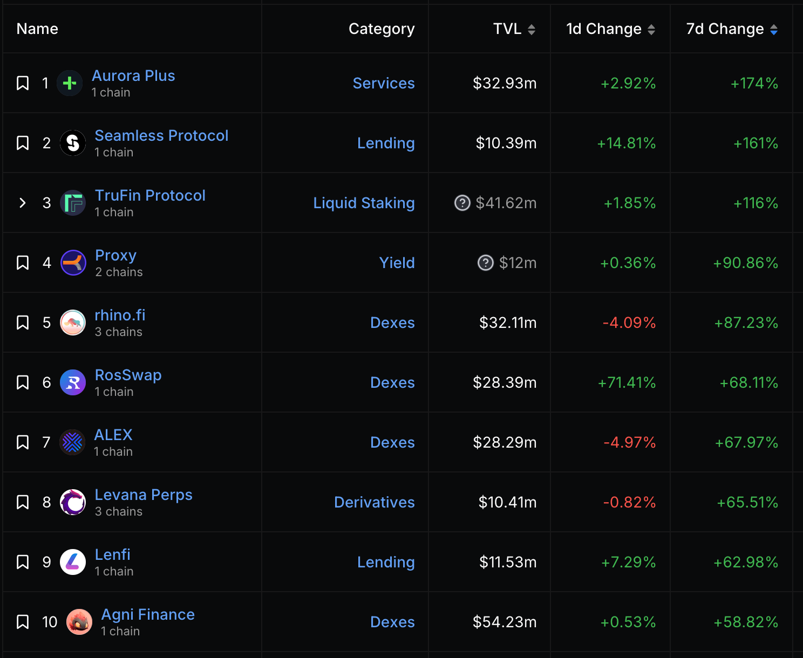
Task: Click the question mark beside $12m TVL
Action: [486, 263]
